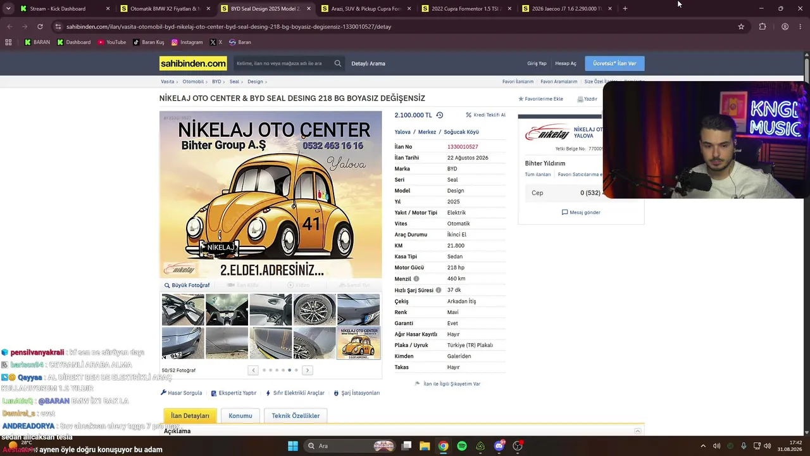The height and width of the screenshot is (456, 810).
Task: Show hidden tray icons chevron
Action: point(702,446)
